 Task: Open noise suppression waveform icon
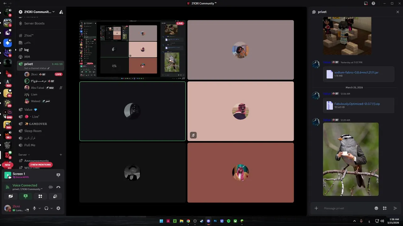click(x=51, y=187)
